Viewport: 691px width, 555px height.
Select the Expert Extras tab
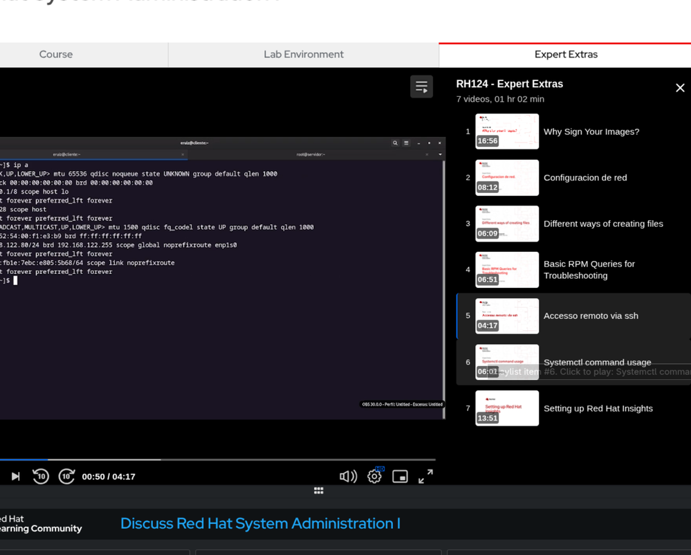(565, 55)
